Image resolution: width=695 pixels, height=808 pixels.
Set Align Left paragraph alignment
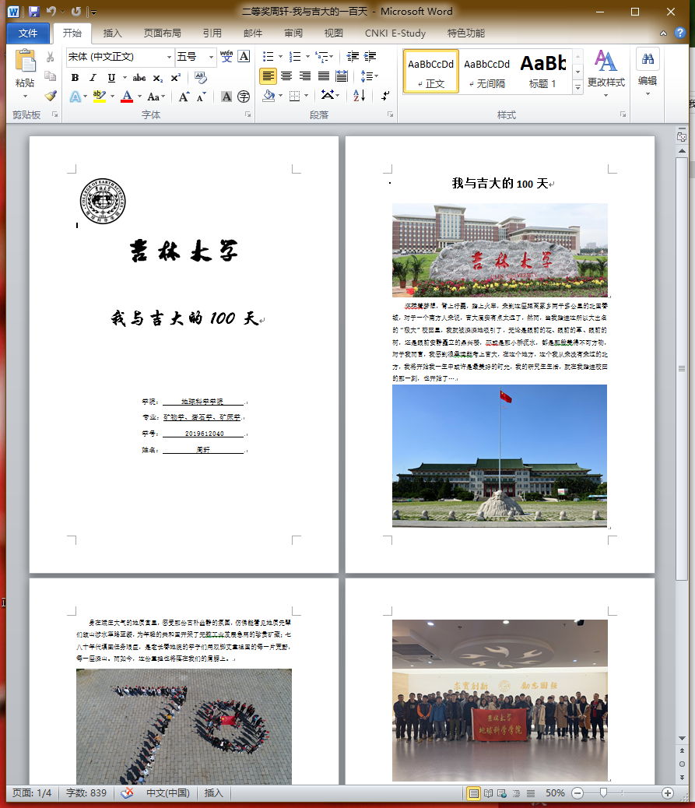click(x=268, y=76)
